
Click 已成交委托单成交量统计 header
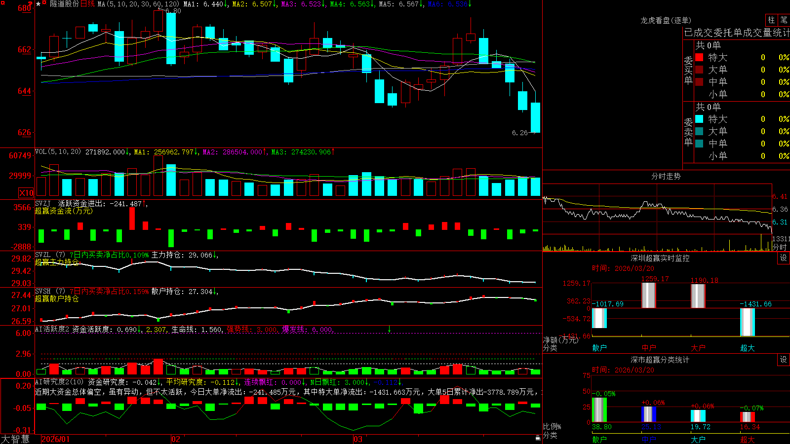(737, 33)
